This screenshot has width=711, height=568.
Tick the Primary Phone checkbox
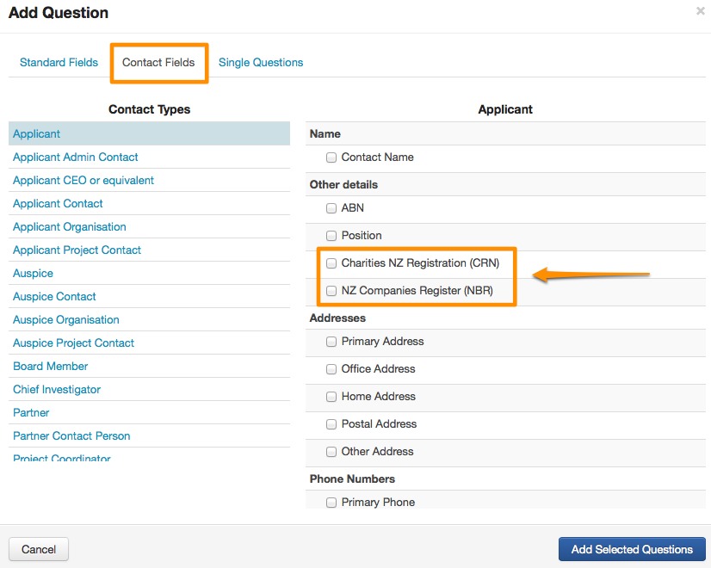(331, 503)
